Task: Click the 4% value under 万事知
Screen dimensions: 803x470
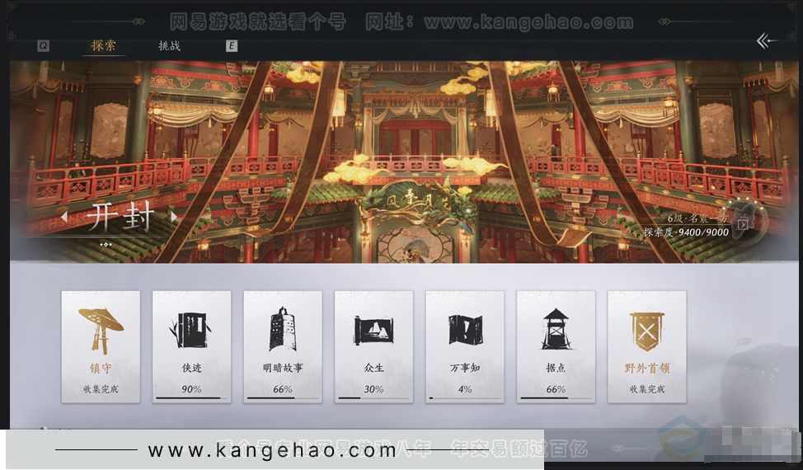Action: pos(465,389)
